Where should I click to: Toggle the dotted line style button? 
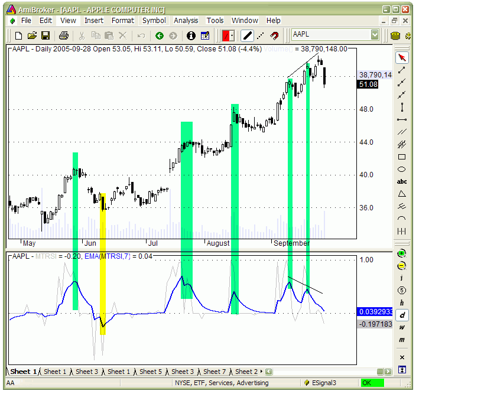tap(261, 36)
